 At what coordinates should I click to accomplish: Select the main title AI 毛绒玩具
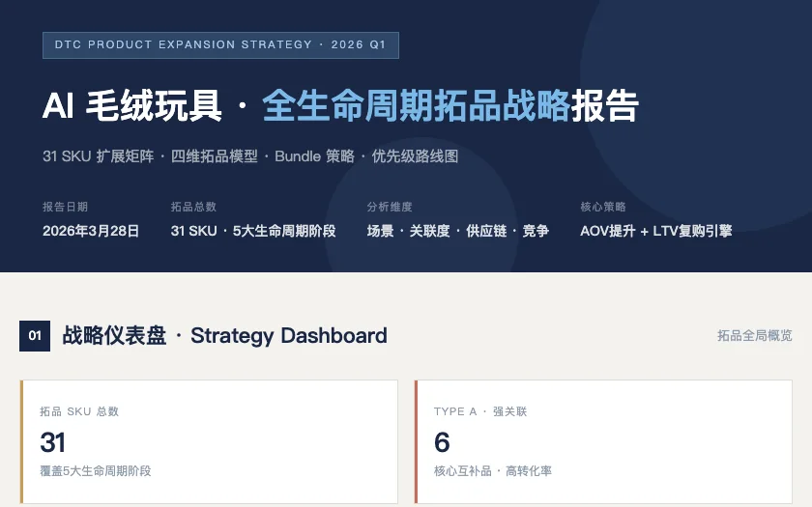click(x=132, y=105)
